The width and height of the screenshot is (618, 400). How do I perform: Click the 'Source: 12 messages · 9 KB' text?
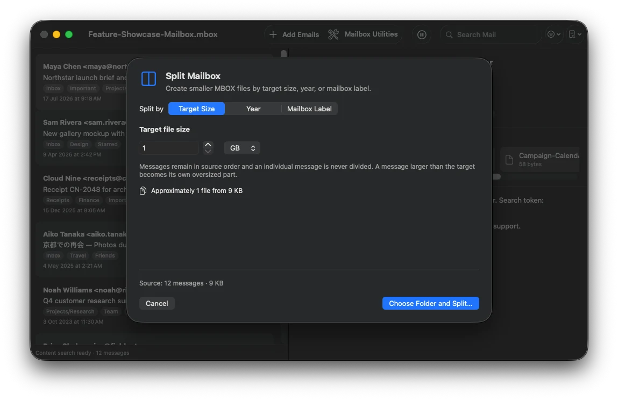pos(181,283)
